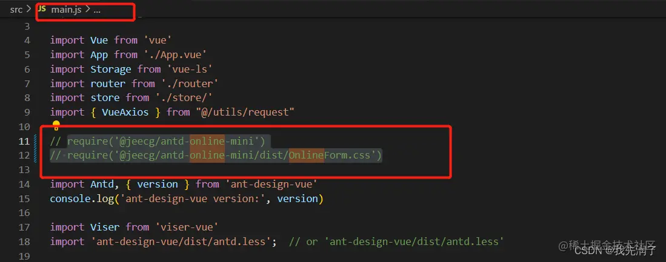Open the main.js breadcrumb item
This screenshot has width=666, height=262.
pyautogui.click(x=66, y=10)
